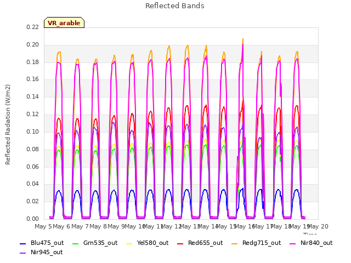Click the May 7 x-axis date label
The height and width of the screenshot is (263, 351).
(x=80, y=226)
